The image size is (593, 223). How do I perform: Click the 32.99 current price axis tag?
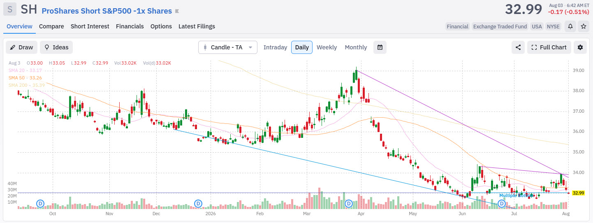(578, 193)
